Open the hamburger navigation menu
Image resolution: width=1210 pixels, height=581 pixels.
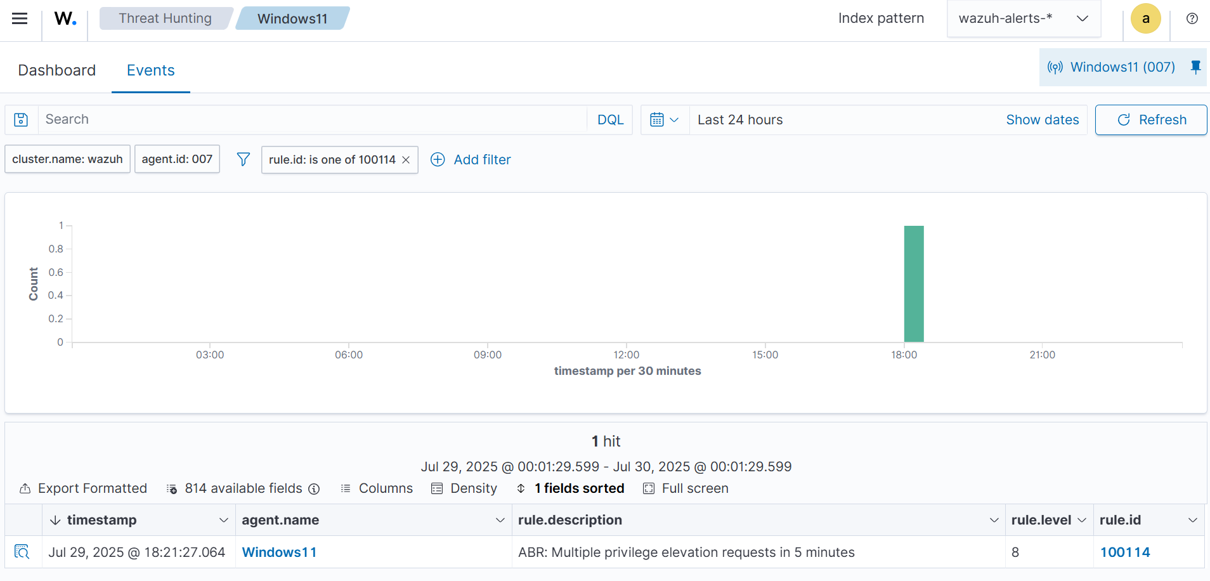(20, 18)
